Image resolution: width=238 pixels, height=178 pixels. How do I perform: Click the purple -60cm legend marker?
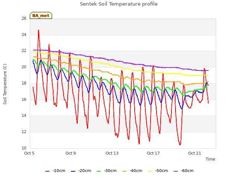tap(176, 171)
